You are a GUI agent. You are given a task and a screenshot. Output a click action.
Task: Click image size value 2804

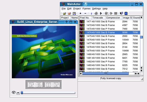click(125, 43)
